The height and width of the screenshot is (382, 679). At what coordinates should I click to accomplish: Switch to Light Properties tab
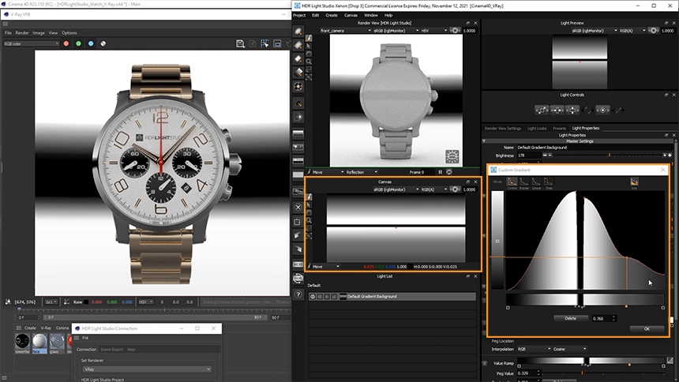(x=586, y=128)
